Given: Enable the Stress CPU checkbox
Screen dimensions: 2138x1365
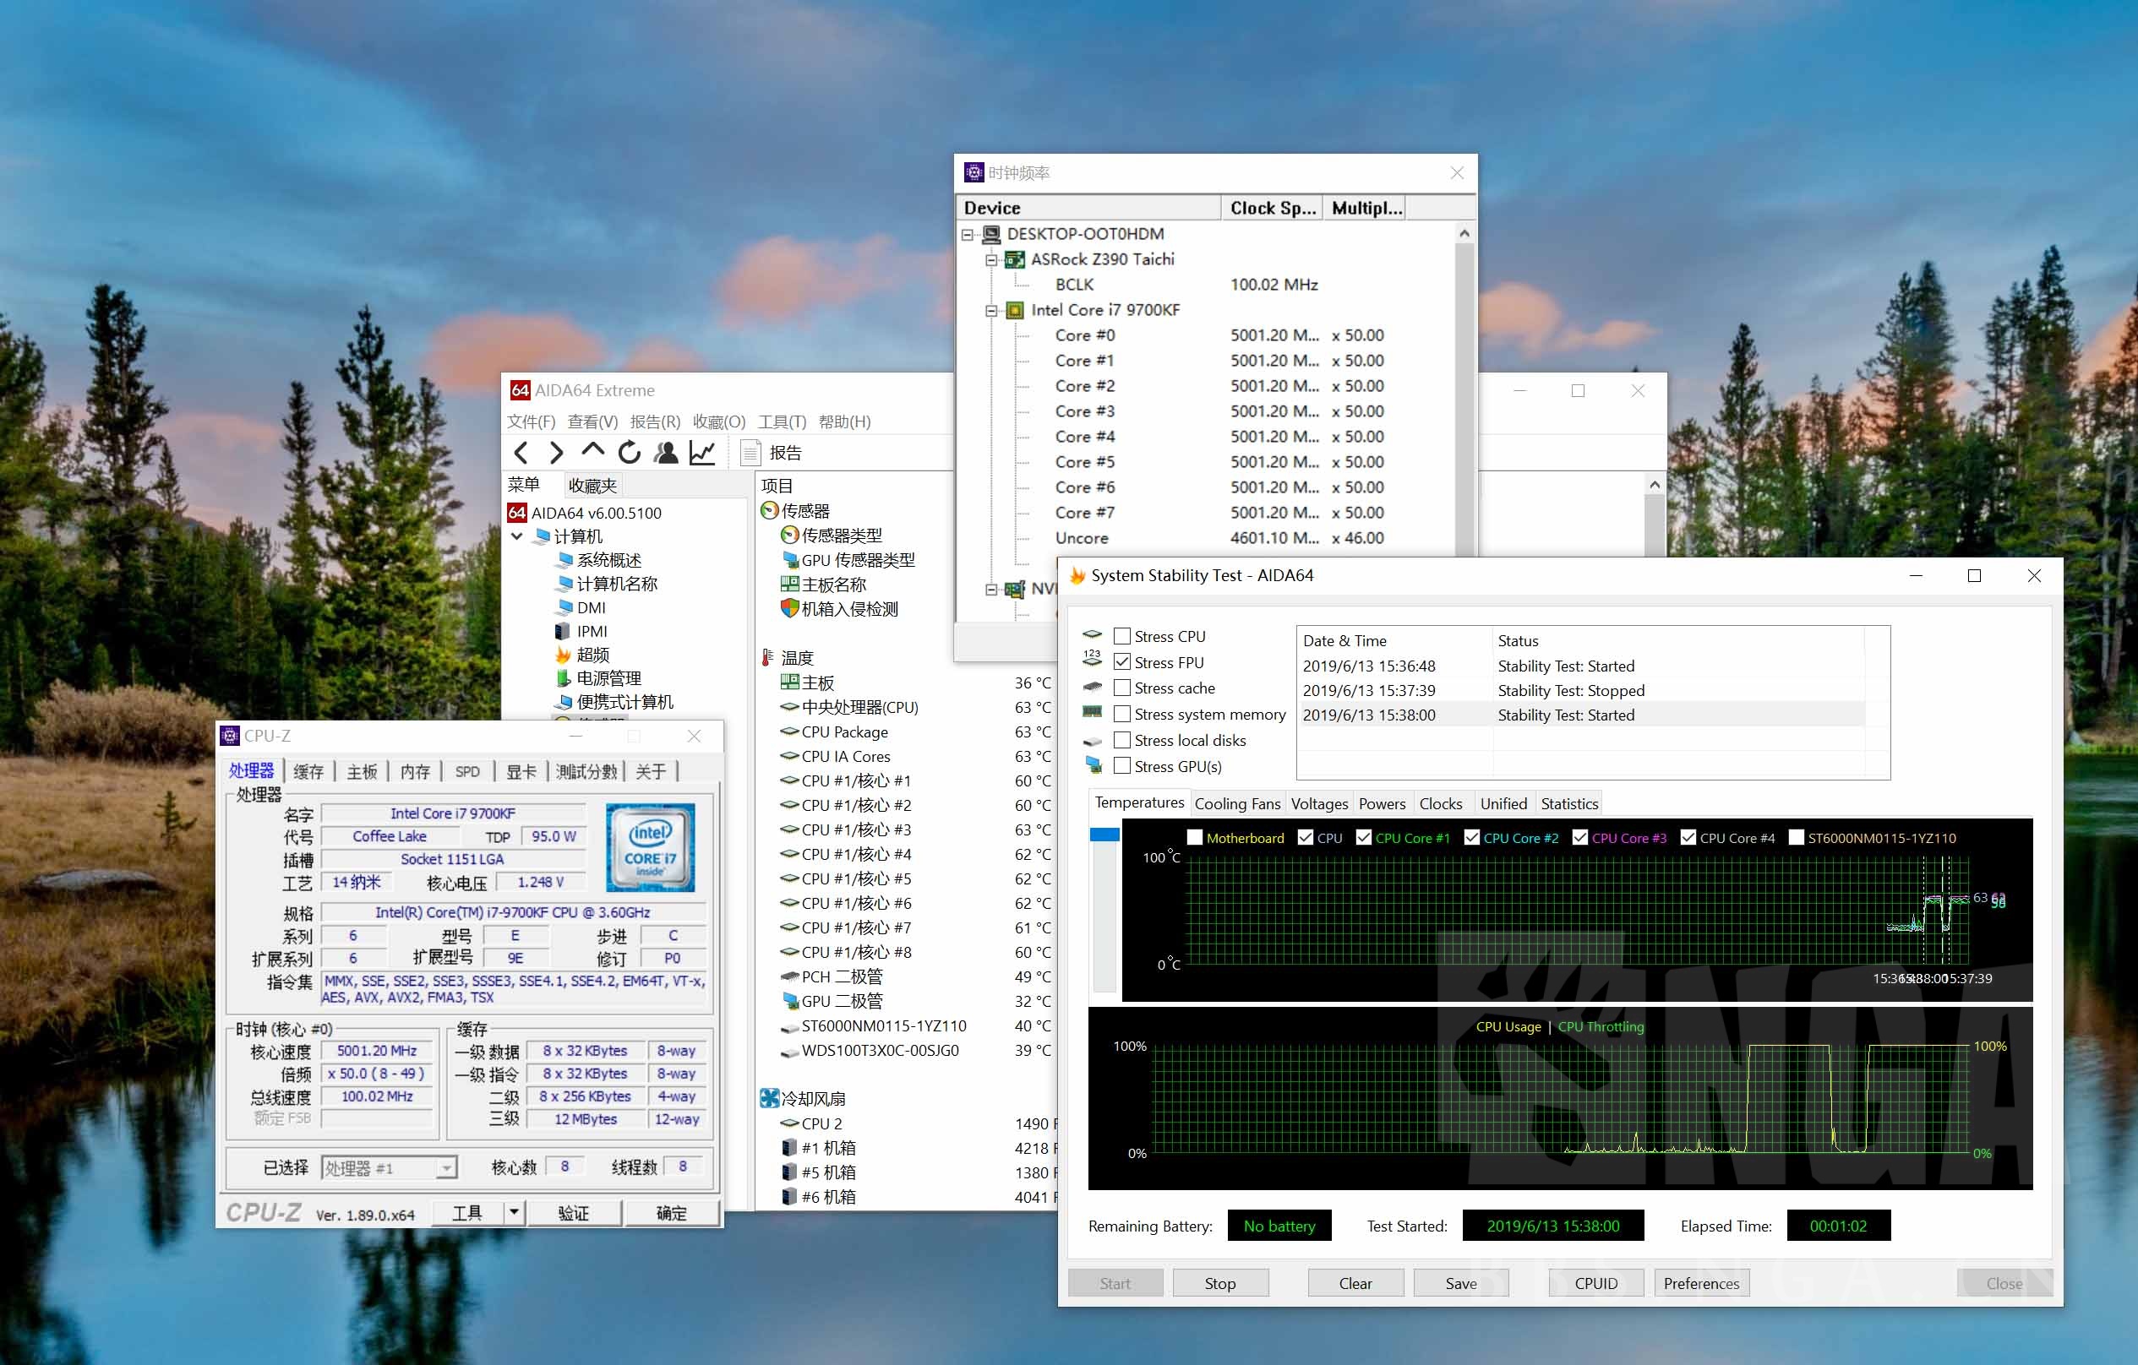Looking at the screenshot, I should pyautogui.click(x=1123, y=635).
